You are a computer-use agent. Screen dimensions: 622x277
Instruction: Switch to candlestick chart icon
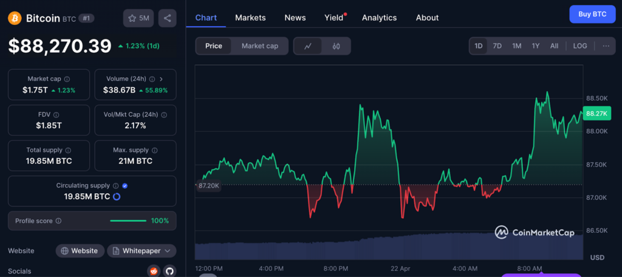tap(336, 46)
